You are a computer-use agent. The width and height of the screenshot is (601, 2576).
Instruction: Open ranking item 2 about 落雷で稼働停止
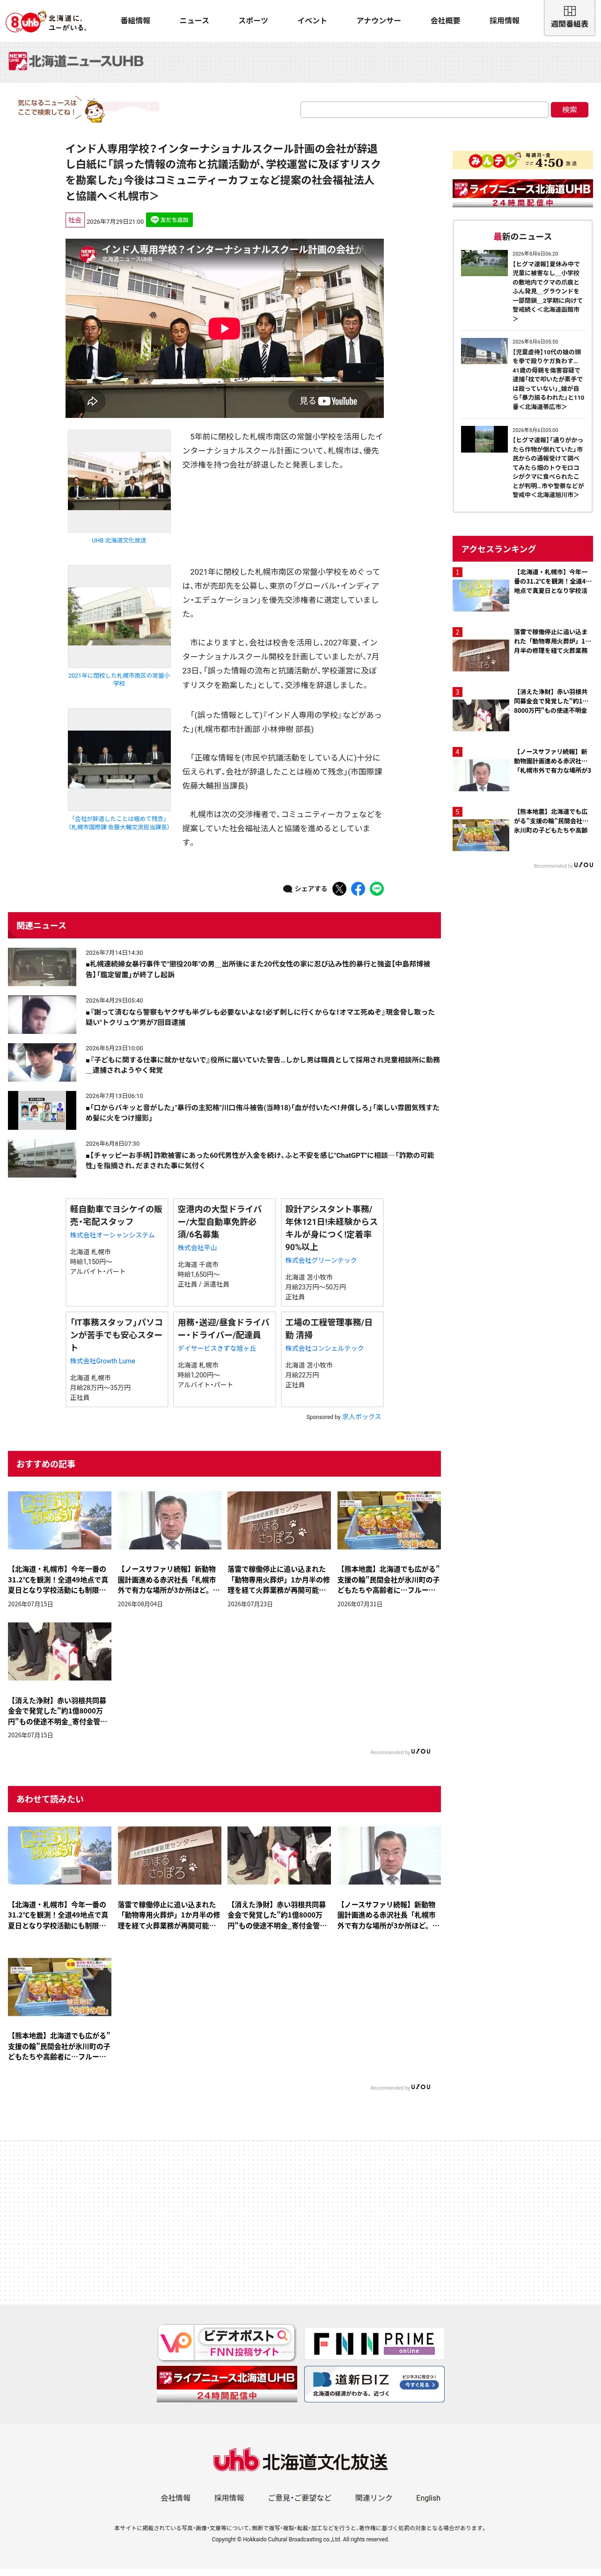(x=522, y=649)
